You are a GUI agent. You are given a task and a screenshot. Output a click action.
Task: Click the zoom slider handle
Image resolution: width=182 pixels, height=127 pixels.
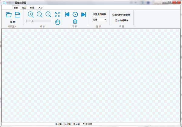pos(32,21)
